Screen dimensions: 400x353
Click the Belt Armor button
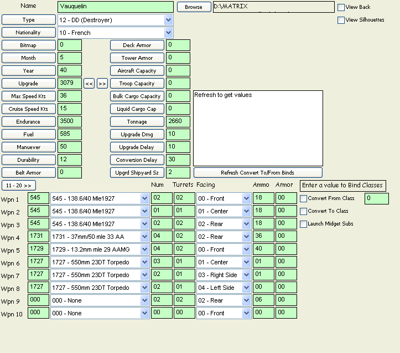click(x=29, y=172)
